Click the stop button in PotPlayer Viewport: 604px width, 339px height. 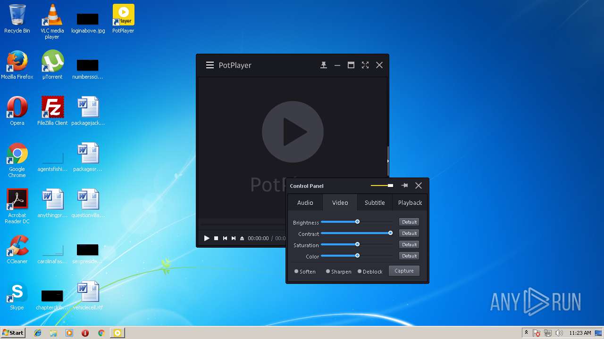pos(216,238)
